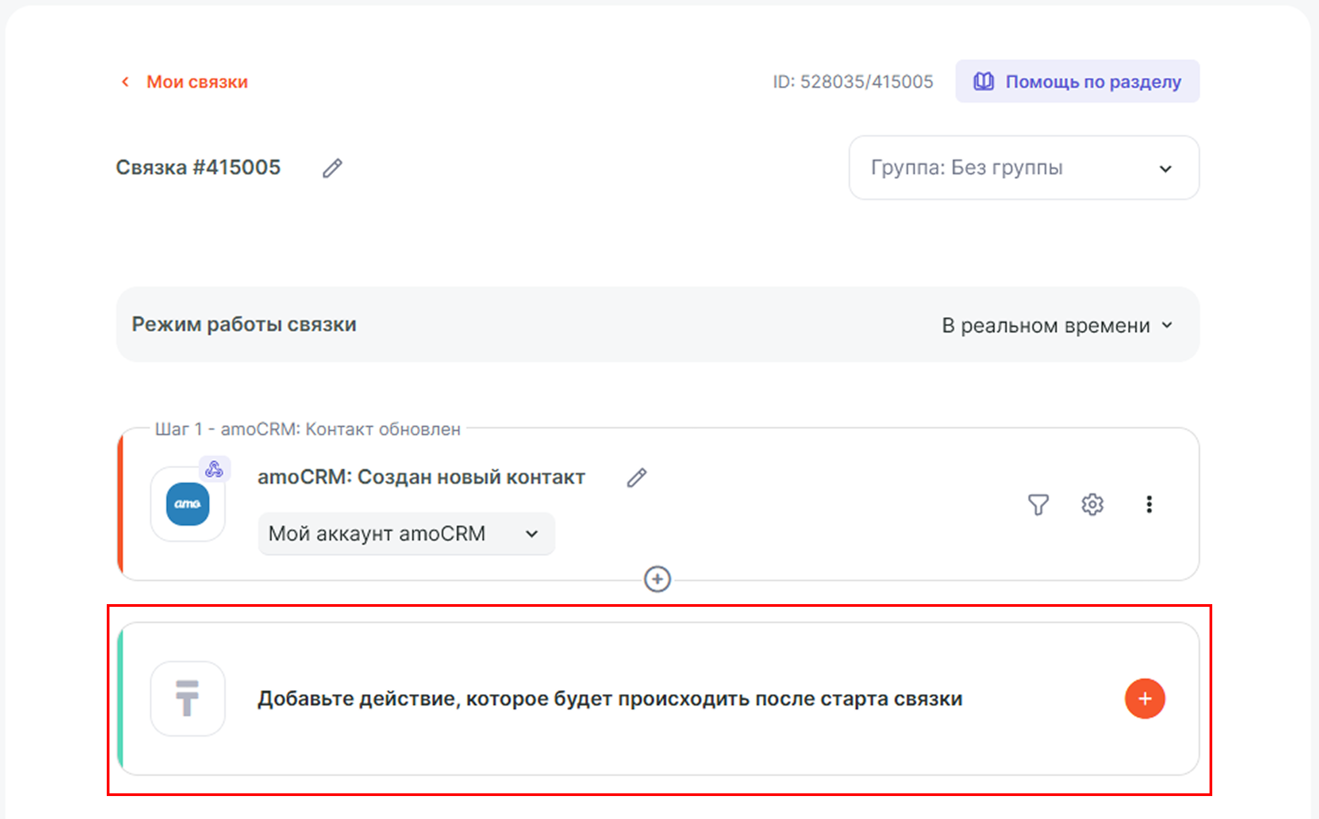Open the three-dot menu of step 1
The height and width of the screenshot is (819, 1319).
pyautogui.click(x=1149, y=504)
